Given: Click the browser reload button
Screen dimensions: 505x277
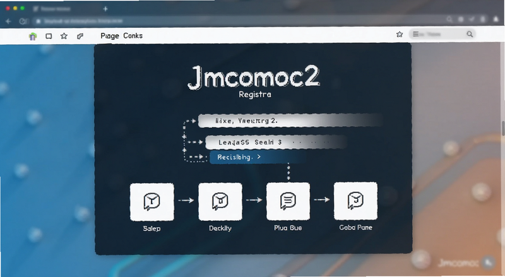Looking at the screenshot, I should tap(23, 21).
